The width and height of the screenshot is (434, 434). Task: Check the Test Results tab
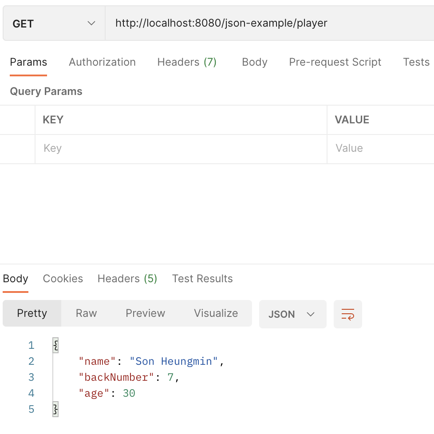click(202, 279)
